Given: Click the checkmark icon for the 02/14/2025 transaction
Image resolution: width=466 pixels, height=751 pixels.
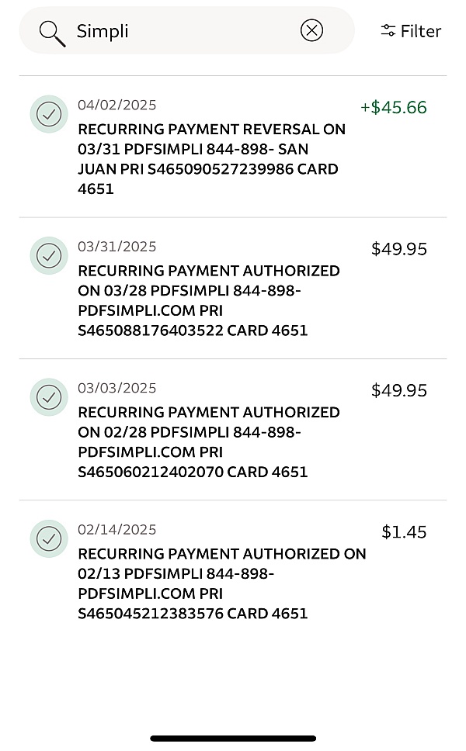Looking at the screenshot, I should 49,538.
